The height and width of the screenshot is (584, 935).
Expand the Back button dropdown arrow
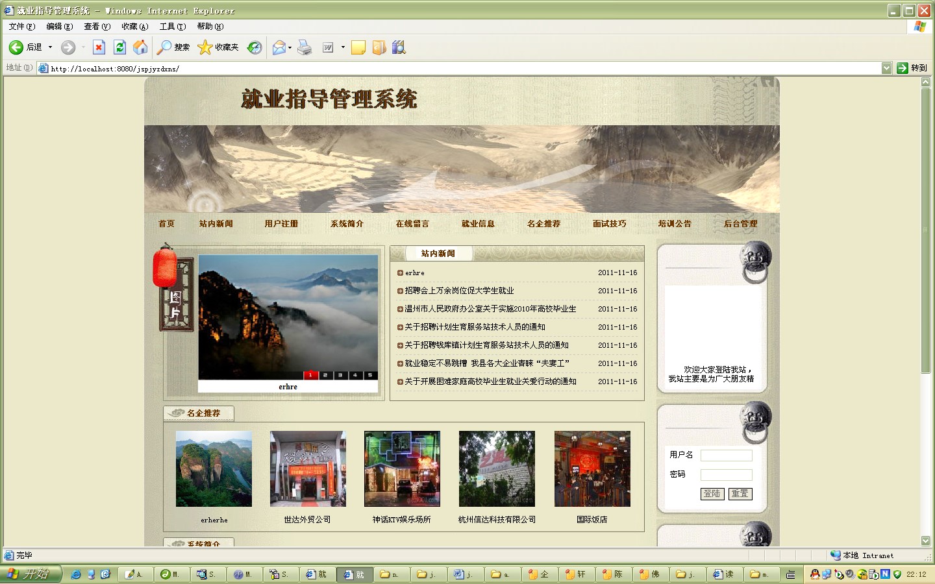coord(49,47)
